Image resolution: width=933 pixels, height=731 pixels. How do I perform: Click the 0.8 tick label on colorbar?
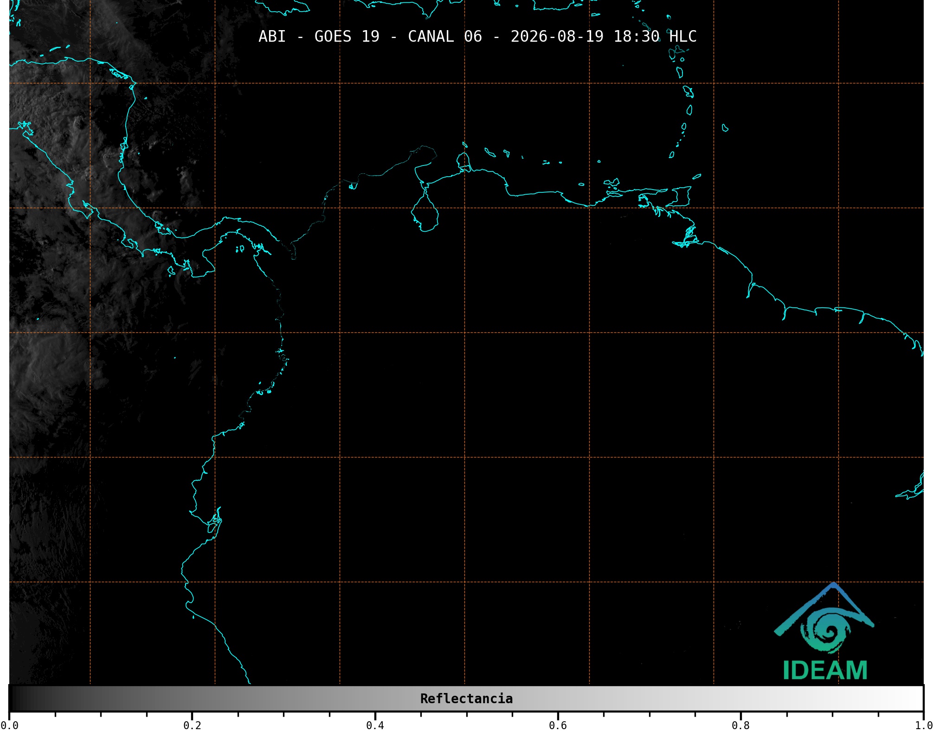740,725
